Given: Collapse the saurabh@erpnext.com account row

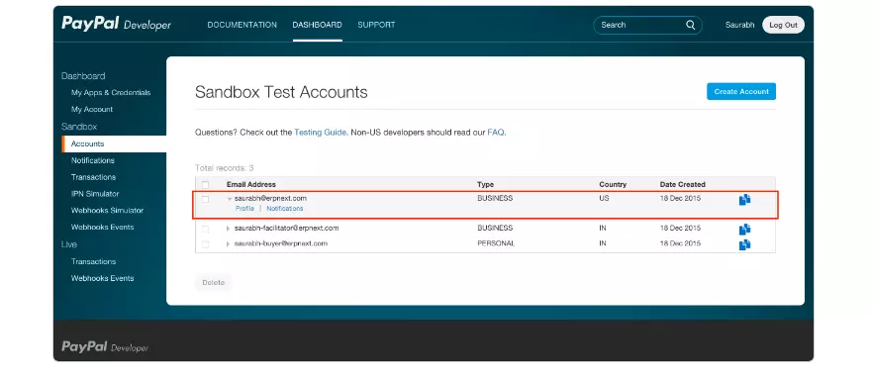Looking at the screenshot, I should [x=229, y=199].
